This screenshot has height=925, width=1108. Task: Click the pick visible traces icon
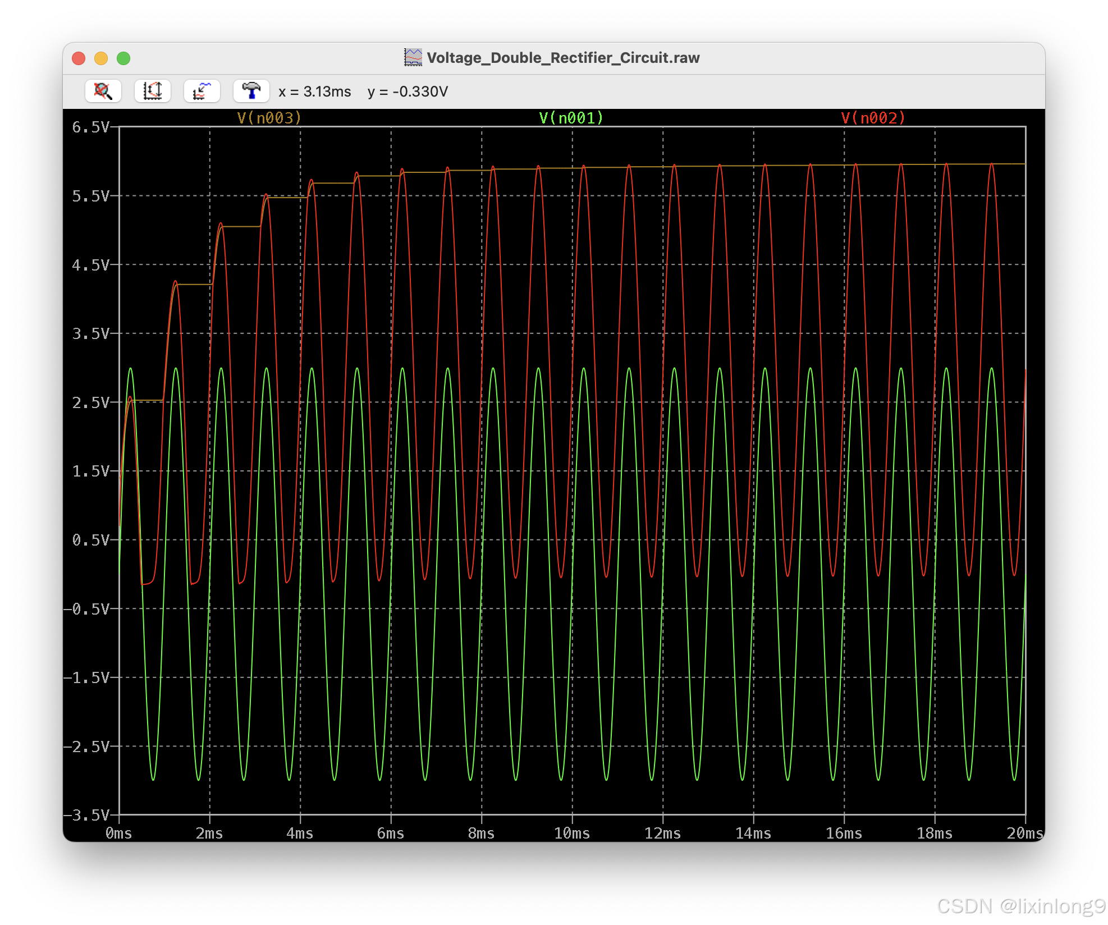pyautogui.click(x=202, y=91)
